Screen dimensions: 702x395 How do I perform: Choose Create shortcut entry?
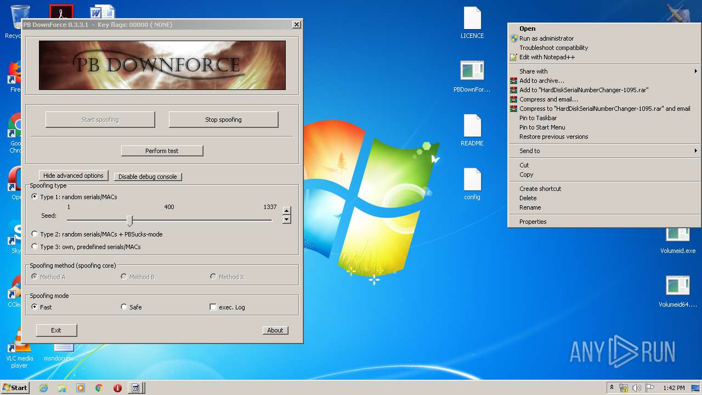click(x=604, y=189)
